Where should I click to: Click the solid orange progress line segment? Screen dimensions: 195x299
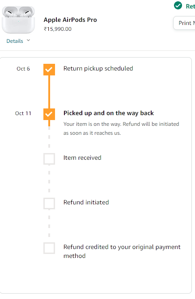pos(49,92)
